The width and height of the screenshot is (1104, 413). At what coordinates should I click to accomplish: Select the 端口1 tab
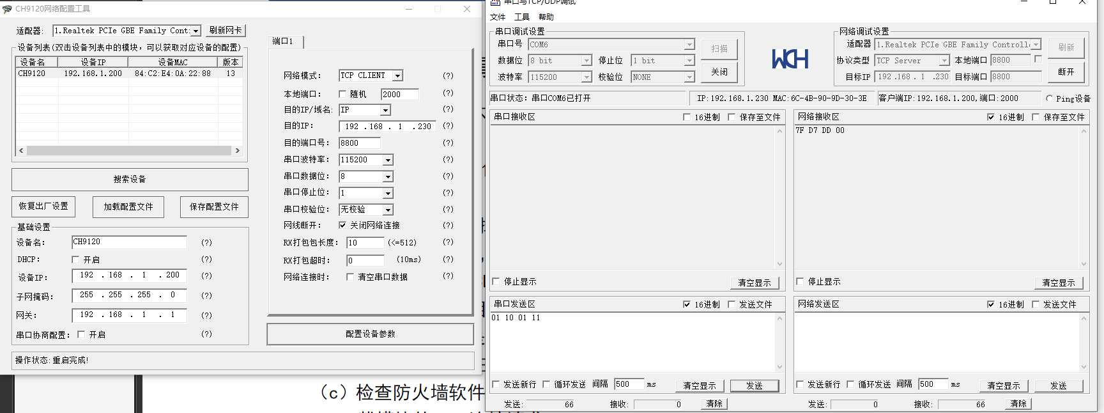click(283, 42)
